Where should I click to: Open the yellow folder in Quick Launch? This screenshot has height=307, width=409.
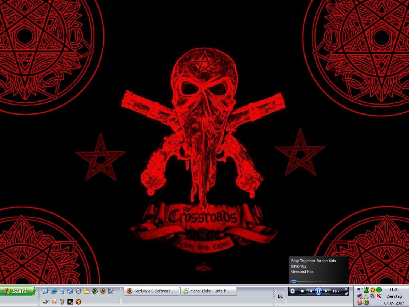pos(86,291)
